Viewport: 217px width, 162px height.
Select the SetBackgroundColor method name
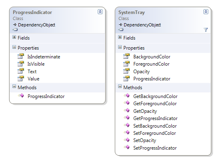[x=155, y=126]
